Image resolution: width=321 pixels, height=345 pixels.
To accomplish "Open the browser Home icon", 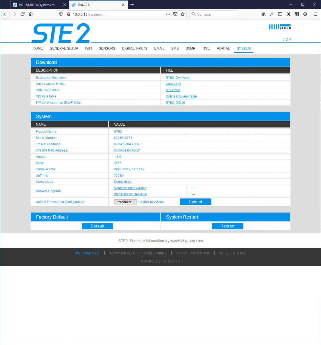I will coord(31,14).
